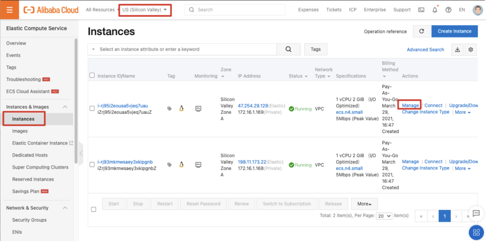Screen dimensions: 492x244
Task: Go to previous page arrow
Action: (433, 216)
